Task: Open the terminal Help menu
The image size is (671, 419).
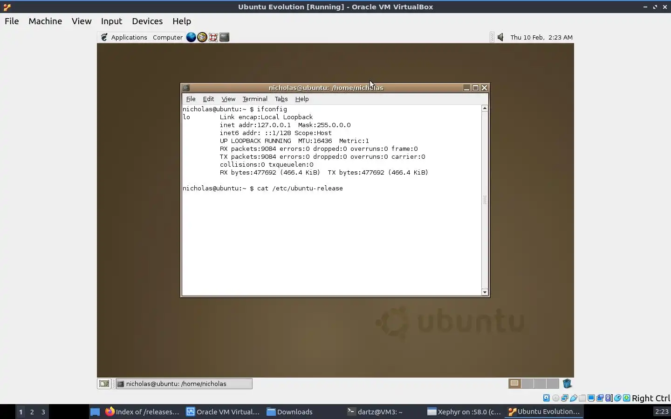Action: click(302, 99)
